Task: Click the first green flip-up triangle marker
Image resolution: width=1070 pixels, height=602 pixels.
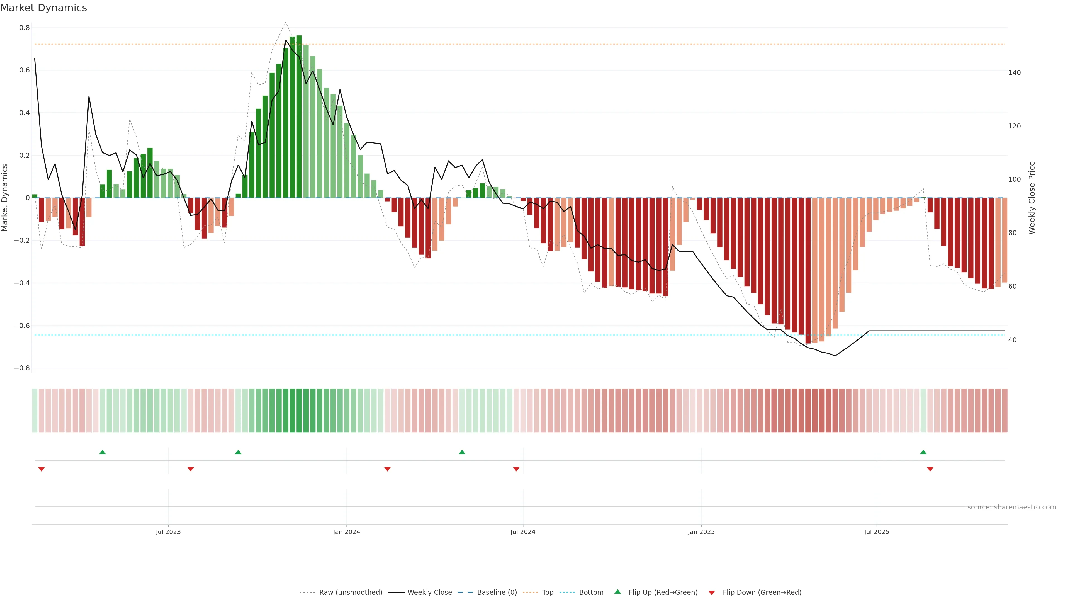Action: 103,452
